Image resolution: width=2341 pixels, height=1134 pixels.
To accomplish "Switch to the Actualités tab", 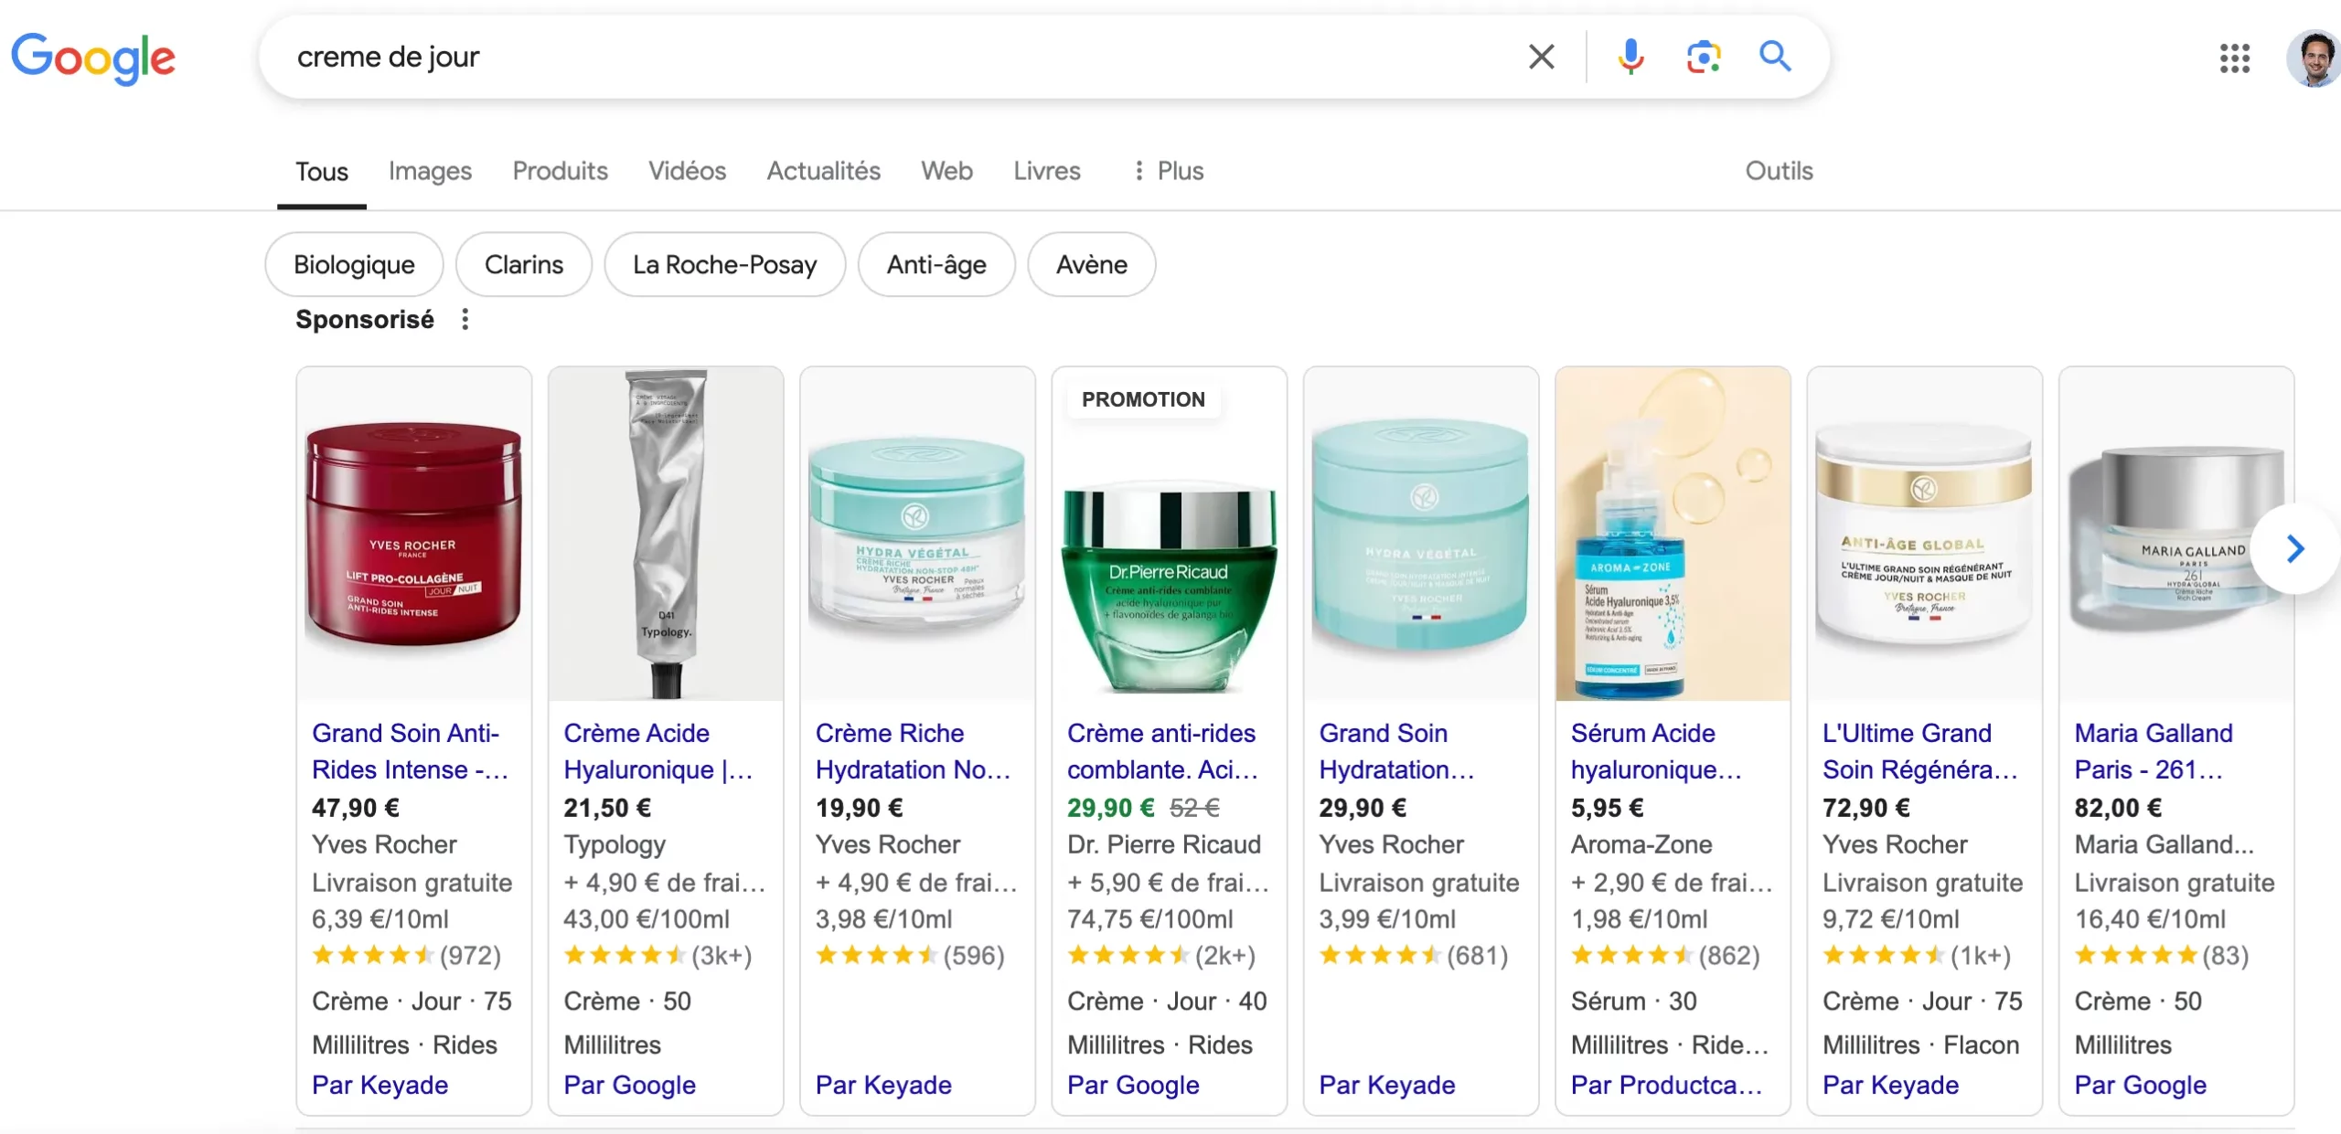I will 823,171.
